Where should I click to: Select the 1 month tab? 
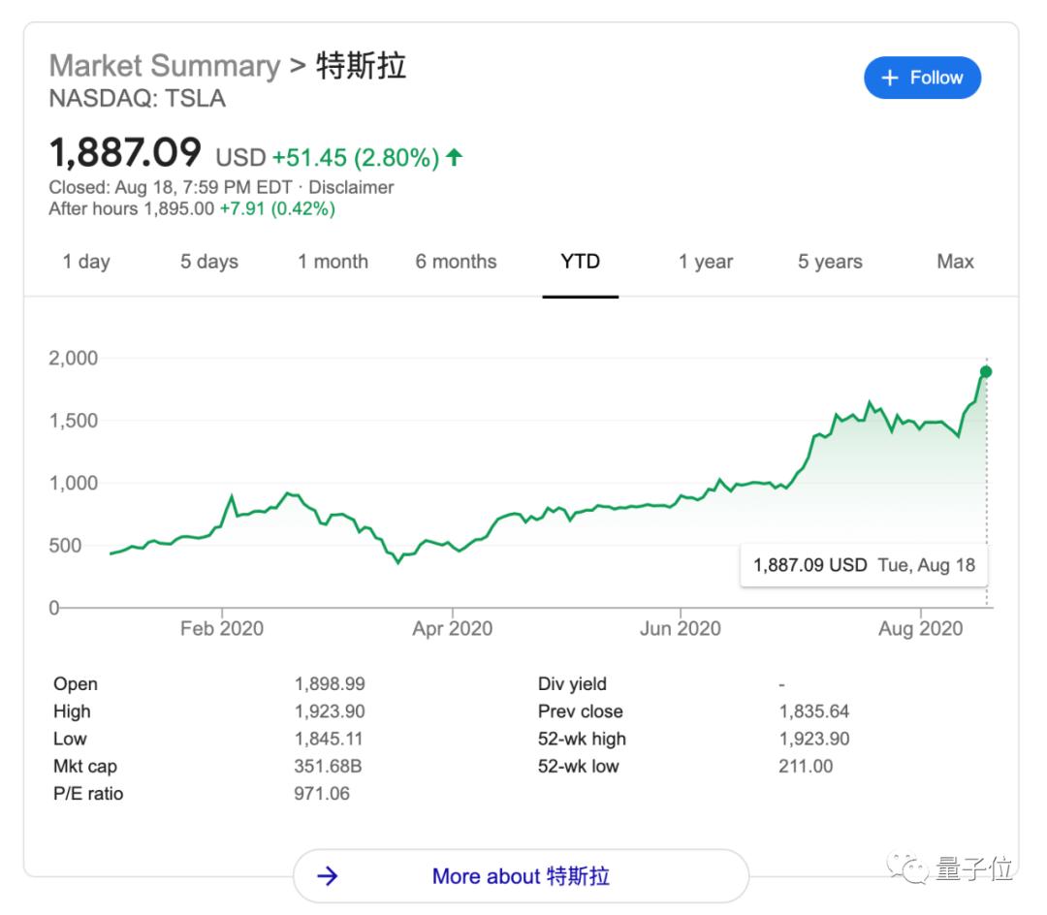[333, 262]
